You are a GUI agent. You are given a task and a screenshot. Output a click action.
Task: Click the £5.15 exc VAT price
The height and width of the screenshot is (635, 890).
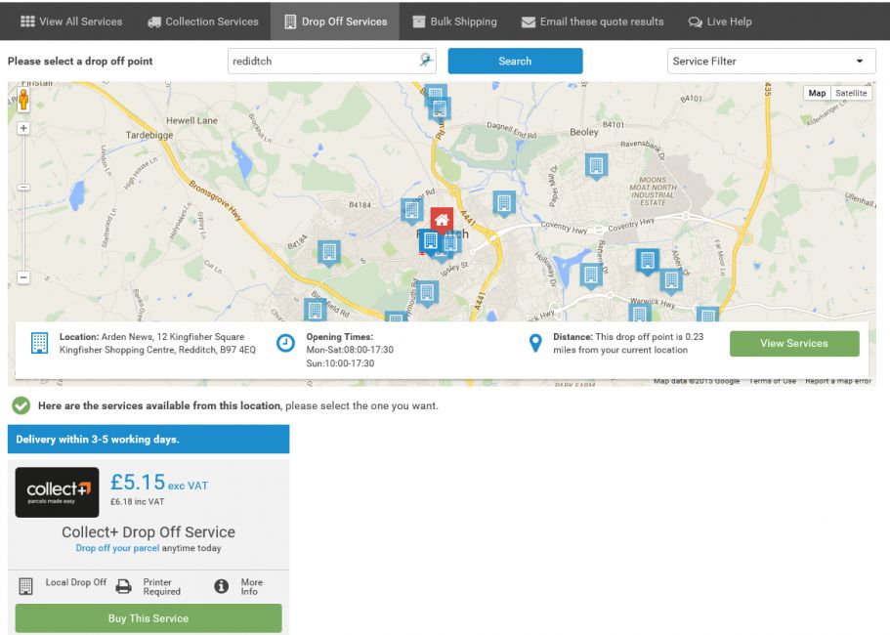coord(159,483)
